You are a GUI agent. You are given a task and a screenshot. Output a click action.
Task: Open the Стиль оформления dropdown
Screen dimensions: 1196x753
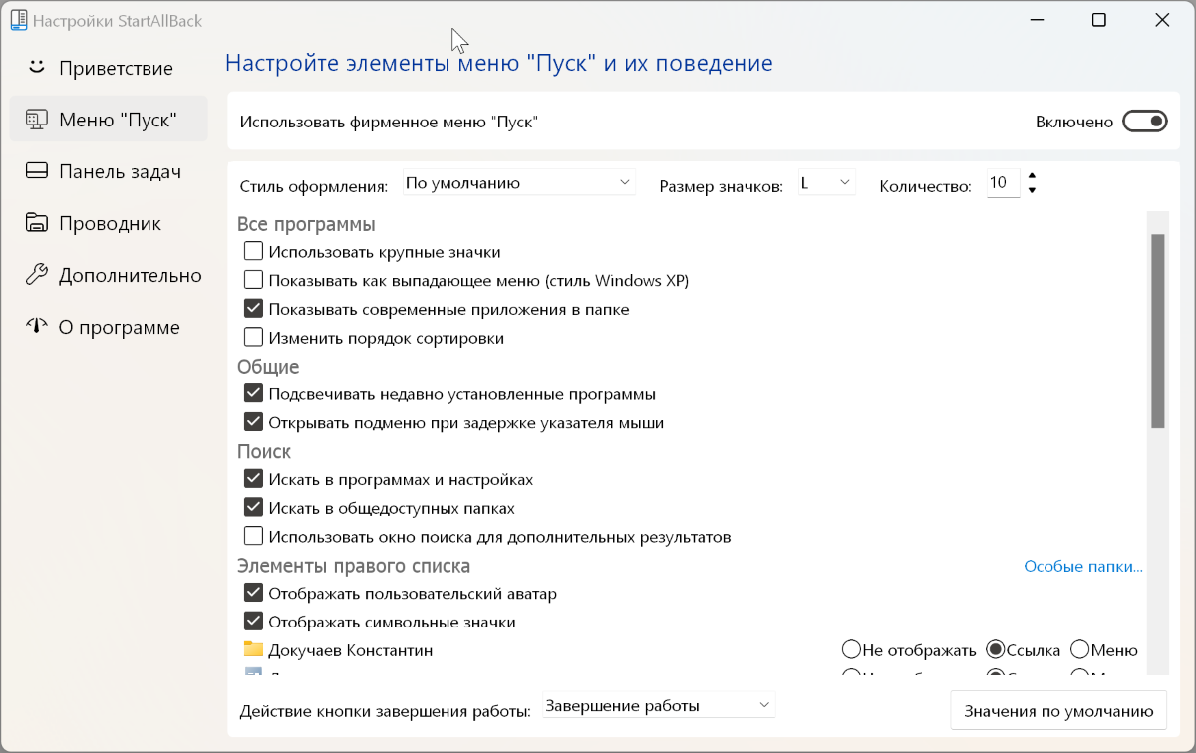(x=518, y=183)
